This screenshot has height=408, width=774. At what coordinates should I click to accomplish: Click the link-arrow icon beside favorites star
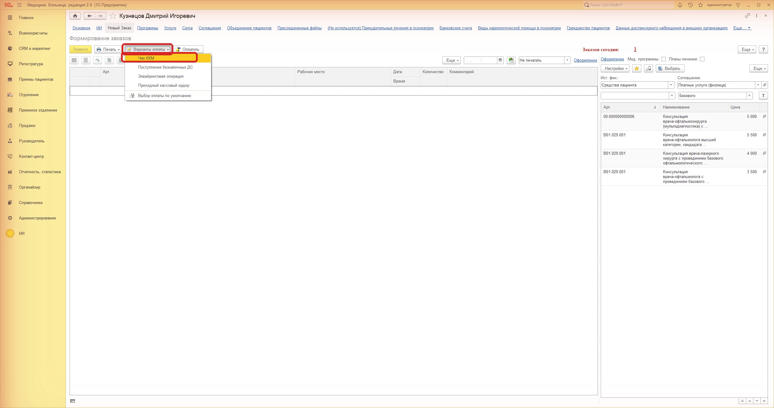[x=649, y=69]
